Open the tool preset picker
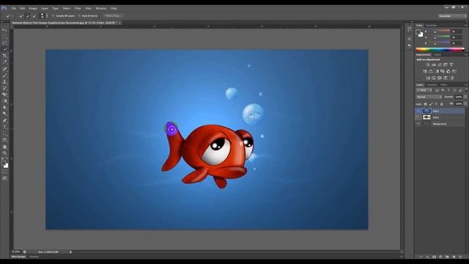Image resolution: width=469 pixels, height=264 pixels. (10, 16)
